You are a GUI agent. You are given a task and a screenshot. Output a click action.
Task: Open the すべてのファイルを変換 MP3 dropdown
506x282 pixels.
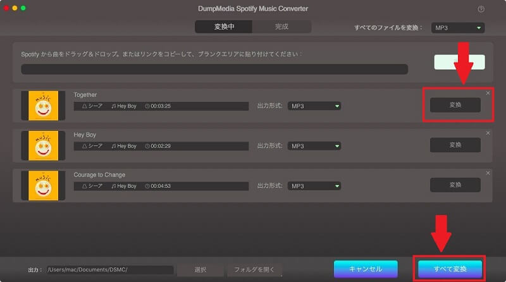(x=457, y=28)
